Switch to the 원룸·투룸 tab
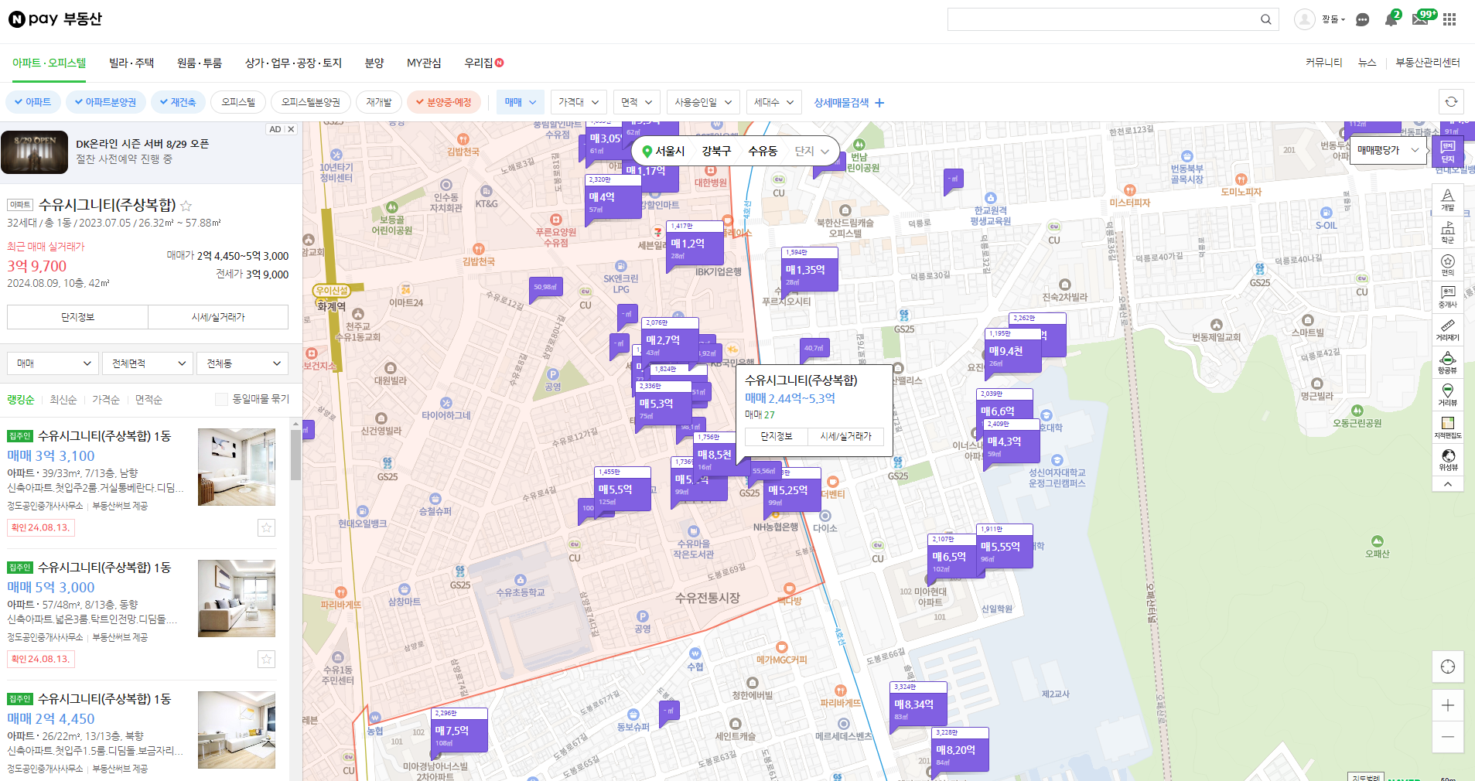The width and height of the screenshot is (1475, 781). [x=200, y=63]
